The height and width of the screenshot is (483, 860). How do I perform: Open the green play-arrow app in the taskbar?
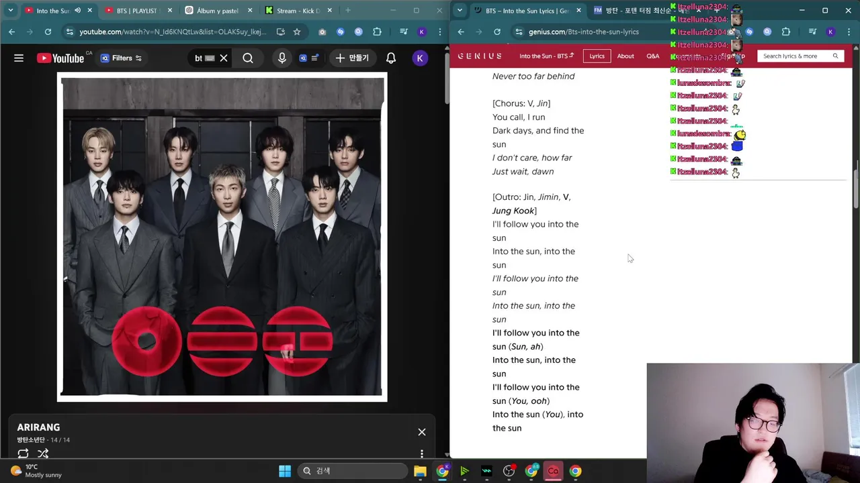464,471
